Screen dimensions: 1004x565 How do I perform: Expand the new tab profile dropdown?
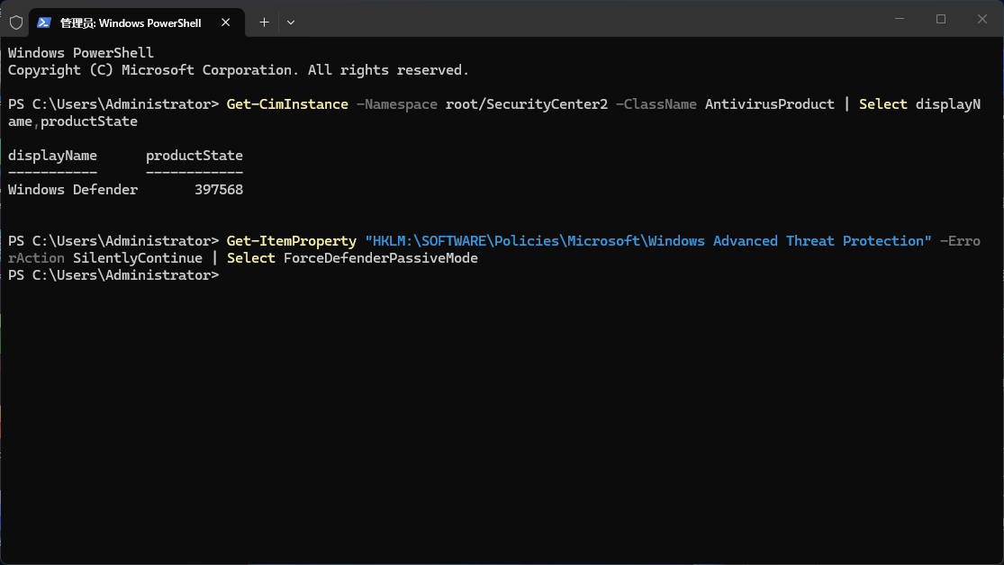(291, 22)
